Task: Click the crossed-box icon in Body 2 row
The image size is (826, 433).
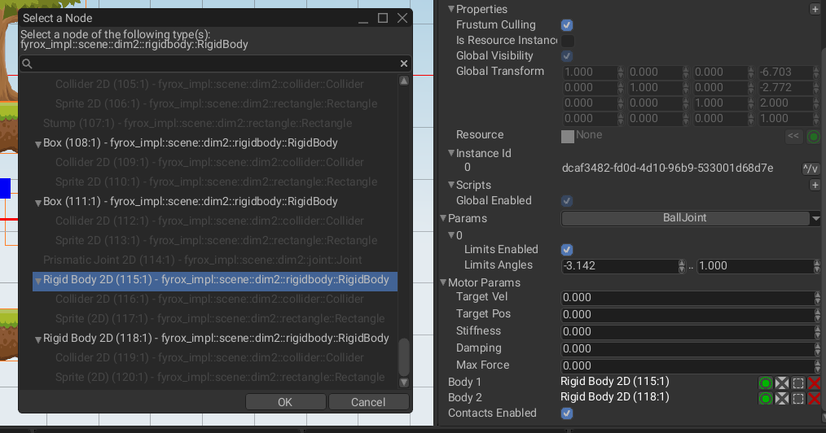Action: tap(781, 399)
